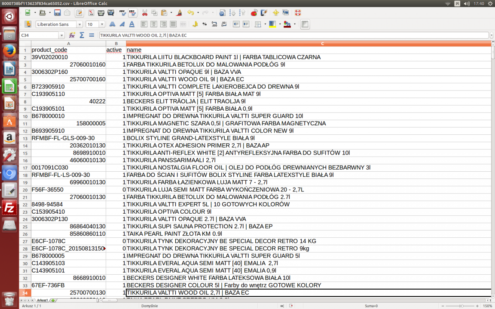Delete a decimal place
This screenshot has height=309, width=495.
224,24
